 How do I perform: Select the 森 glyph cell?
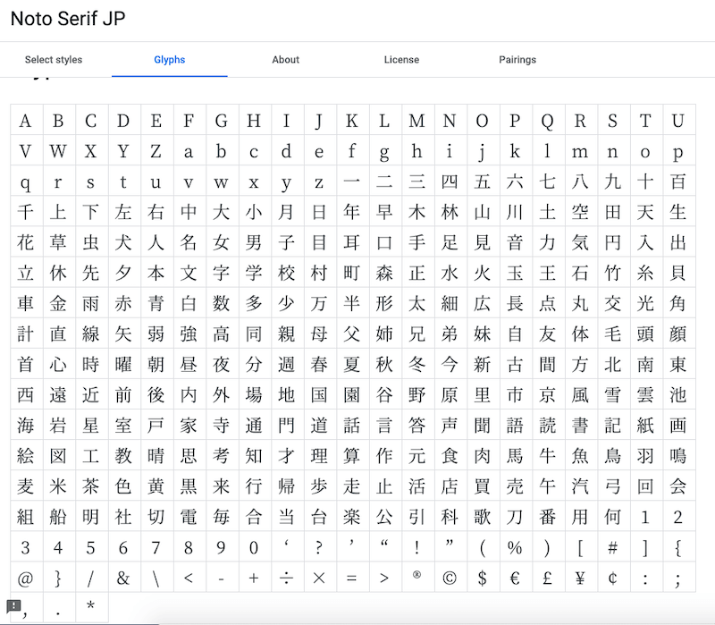(386, 273)
